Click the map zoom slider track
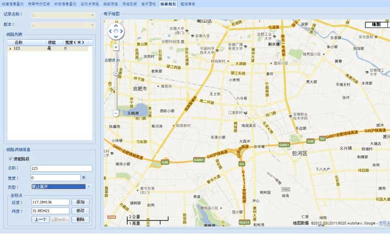 [x=116, y=80]
